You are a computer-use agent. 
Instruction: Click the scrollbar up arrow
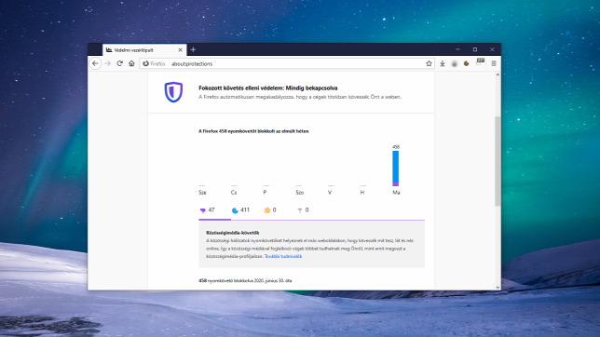(498, 75)
